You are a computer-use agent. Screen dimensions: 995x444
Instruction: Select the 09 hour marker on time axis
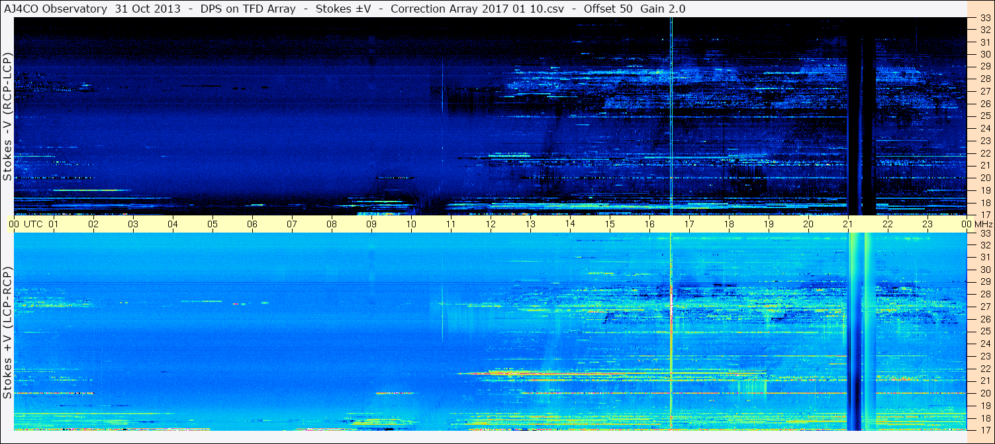click(x=371, y=224)
